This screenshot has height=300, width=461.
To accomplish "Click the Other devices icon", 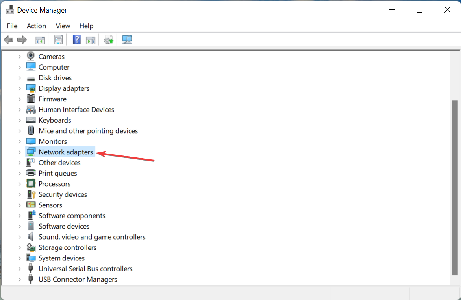I will click(x=31, y=162).
